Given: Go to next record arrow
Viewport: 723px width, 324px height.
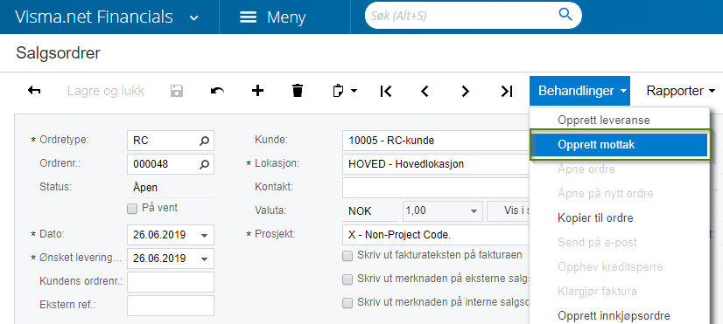Looking at the screenshot, I should [466, 91].
